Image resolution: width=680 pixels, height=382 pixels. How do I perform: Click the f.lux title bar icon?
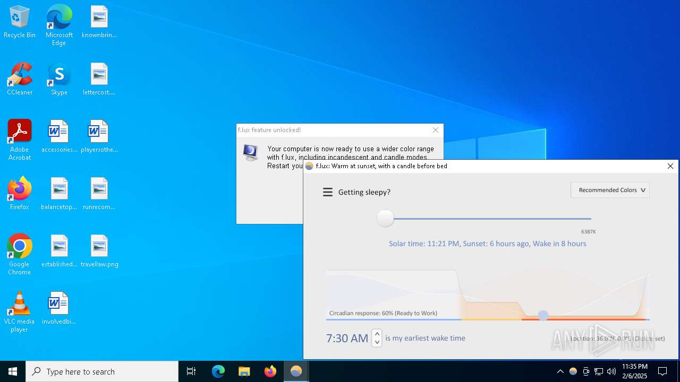tap(309, 166)
